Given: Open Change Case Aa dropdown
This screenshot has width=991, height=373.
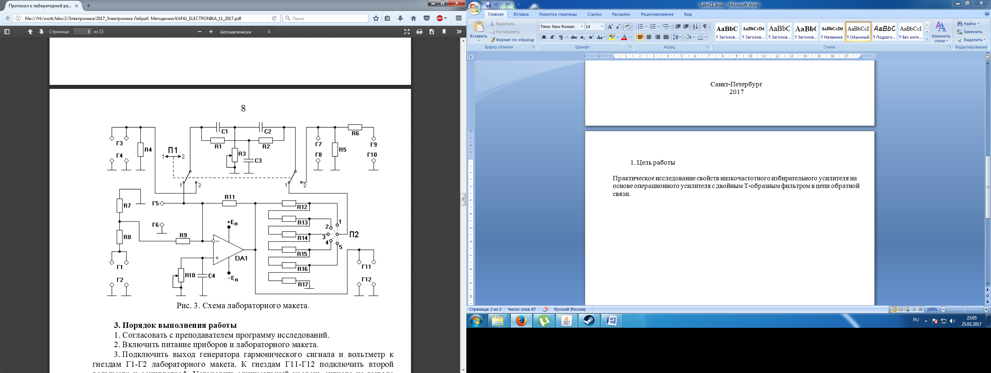Looking at the screenshot, I should (601, 37).
